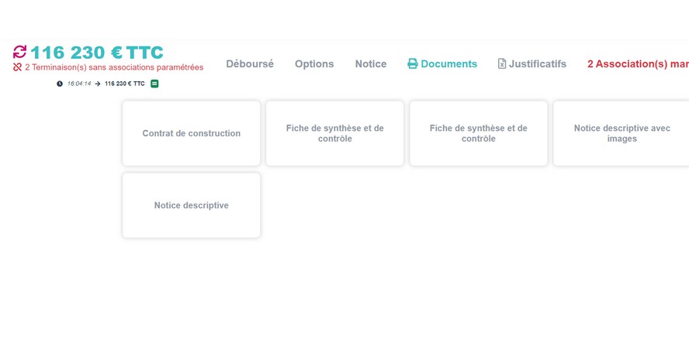Image resolution: width=689 pixels, height=360 pixels.
Task: Click the 16:04:14 timestamp text
Action: coord(79,84)
